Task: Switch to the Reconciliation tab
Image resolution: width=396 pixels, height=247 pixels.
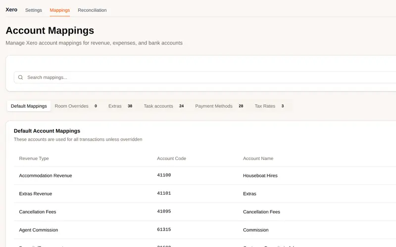Action: [x=92, y=10]
